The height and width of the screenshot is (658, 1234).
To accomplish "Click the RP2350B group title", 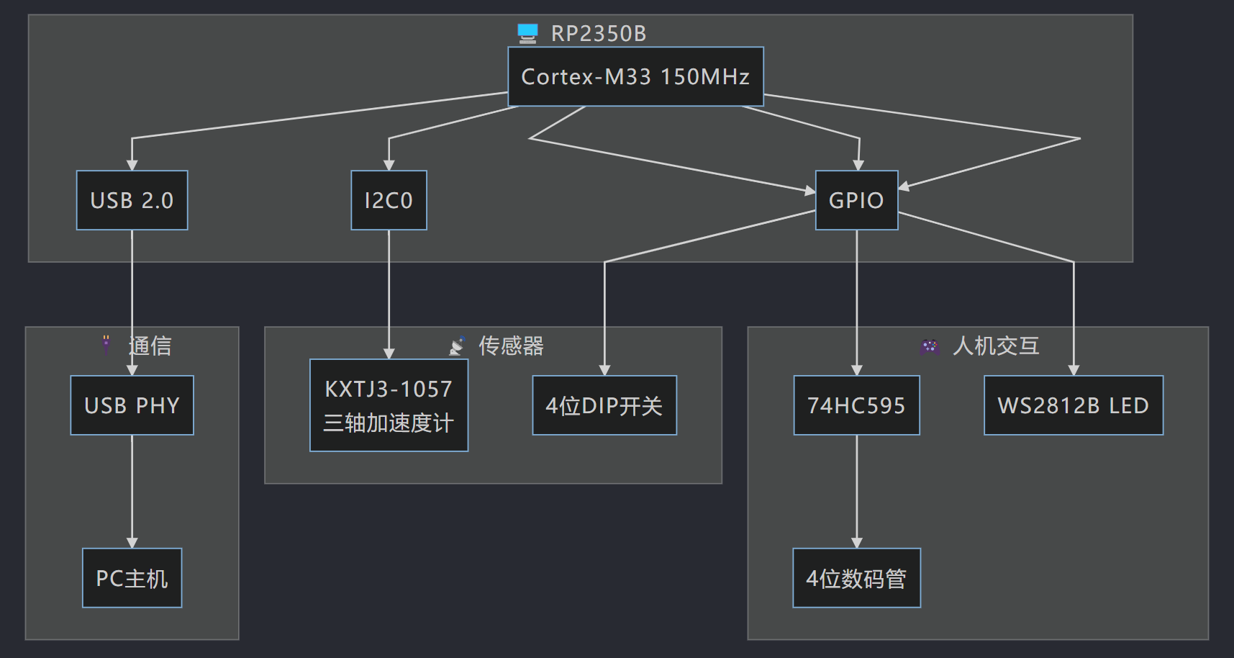I will click(x=598, y=34).
